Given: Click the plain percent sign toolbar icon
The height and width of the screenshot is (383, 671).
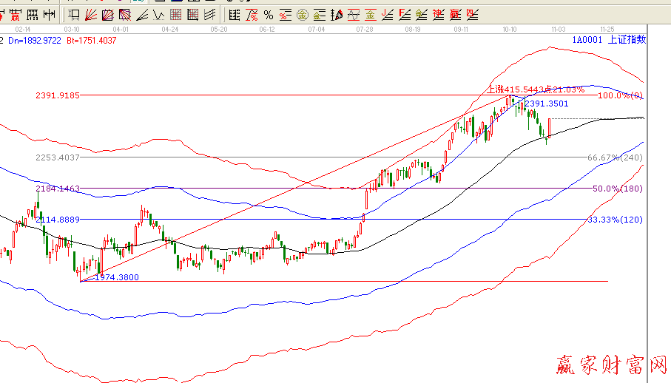Looking at the screenshot, I should pos(268,14).
